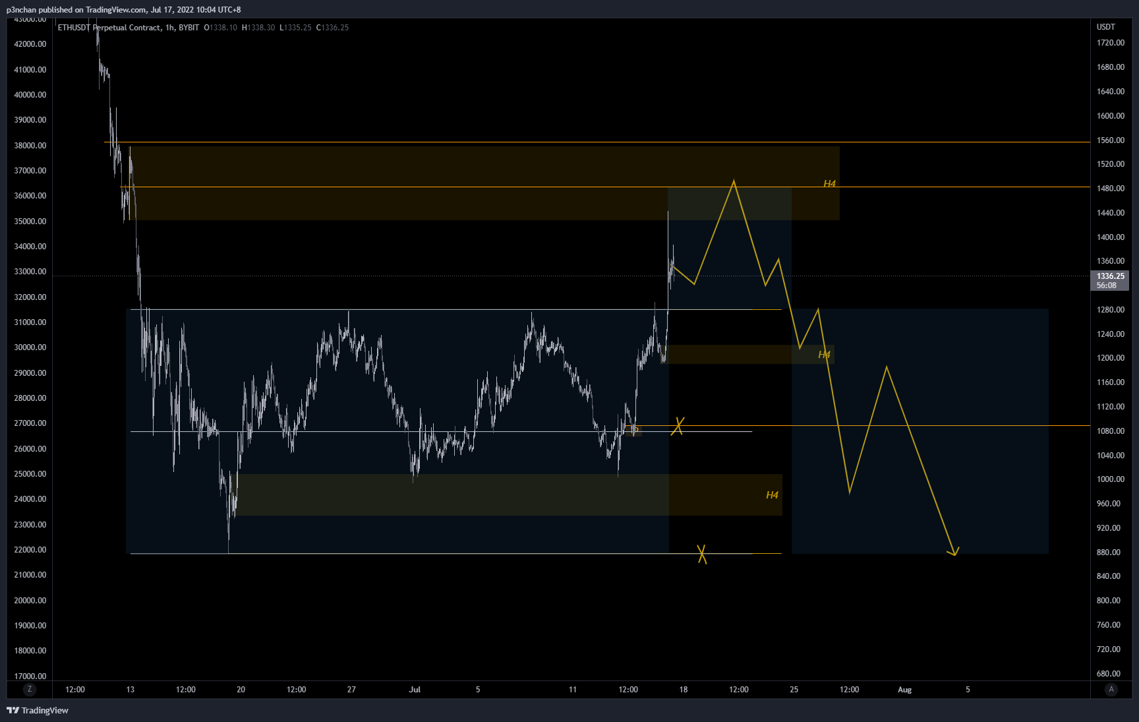Click the current price label 1336.25

coord(1111,276)
